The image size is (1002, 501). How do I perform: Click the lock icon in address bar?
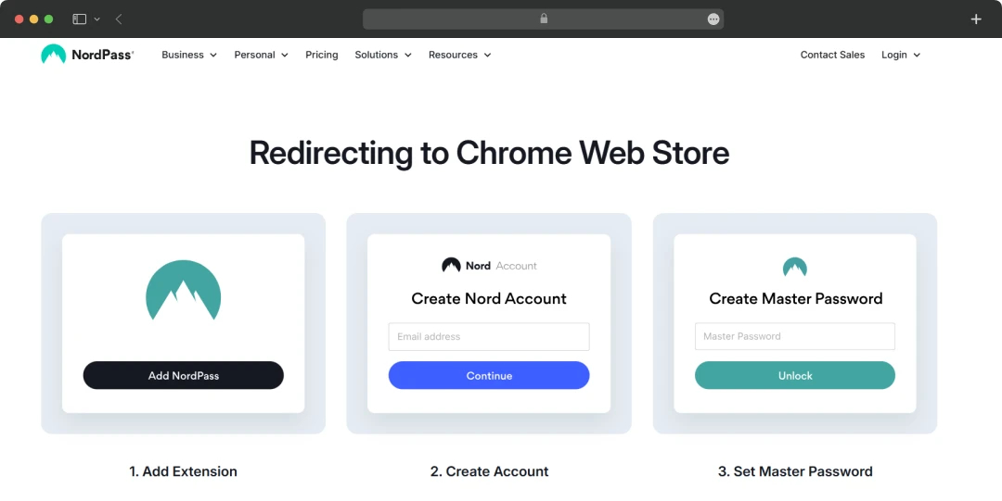pos(544,19)
